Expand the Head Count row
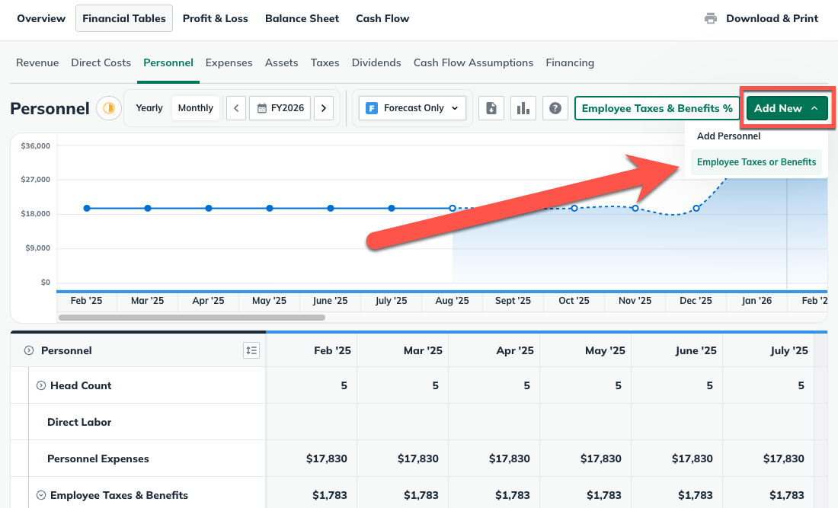 click(41, 385)
